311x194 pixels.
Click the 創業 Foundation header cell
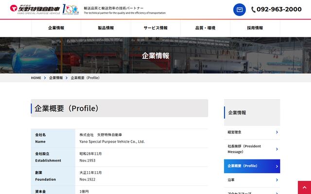coord(53,176)
